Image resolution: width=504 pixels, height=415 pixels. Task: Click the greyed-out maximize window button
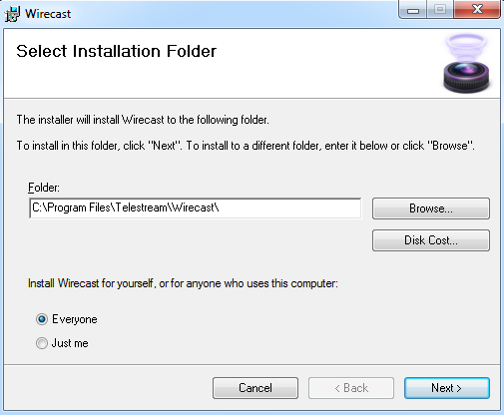[x=440, y=10]
